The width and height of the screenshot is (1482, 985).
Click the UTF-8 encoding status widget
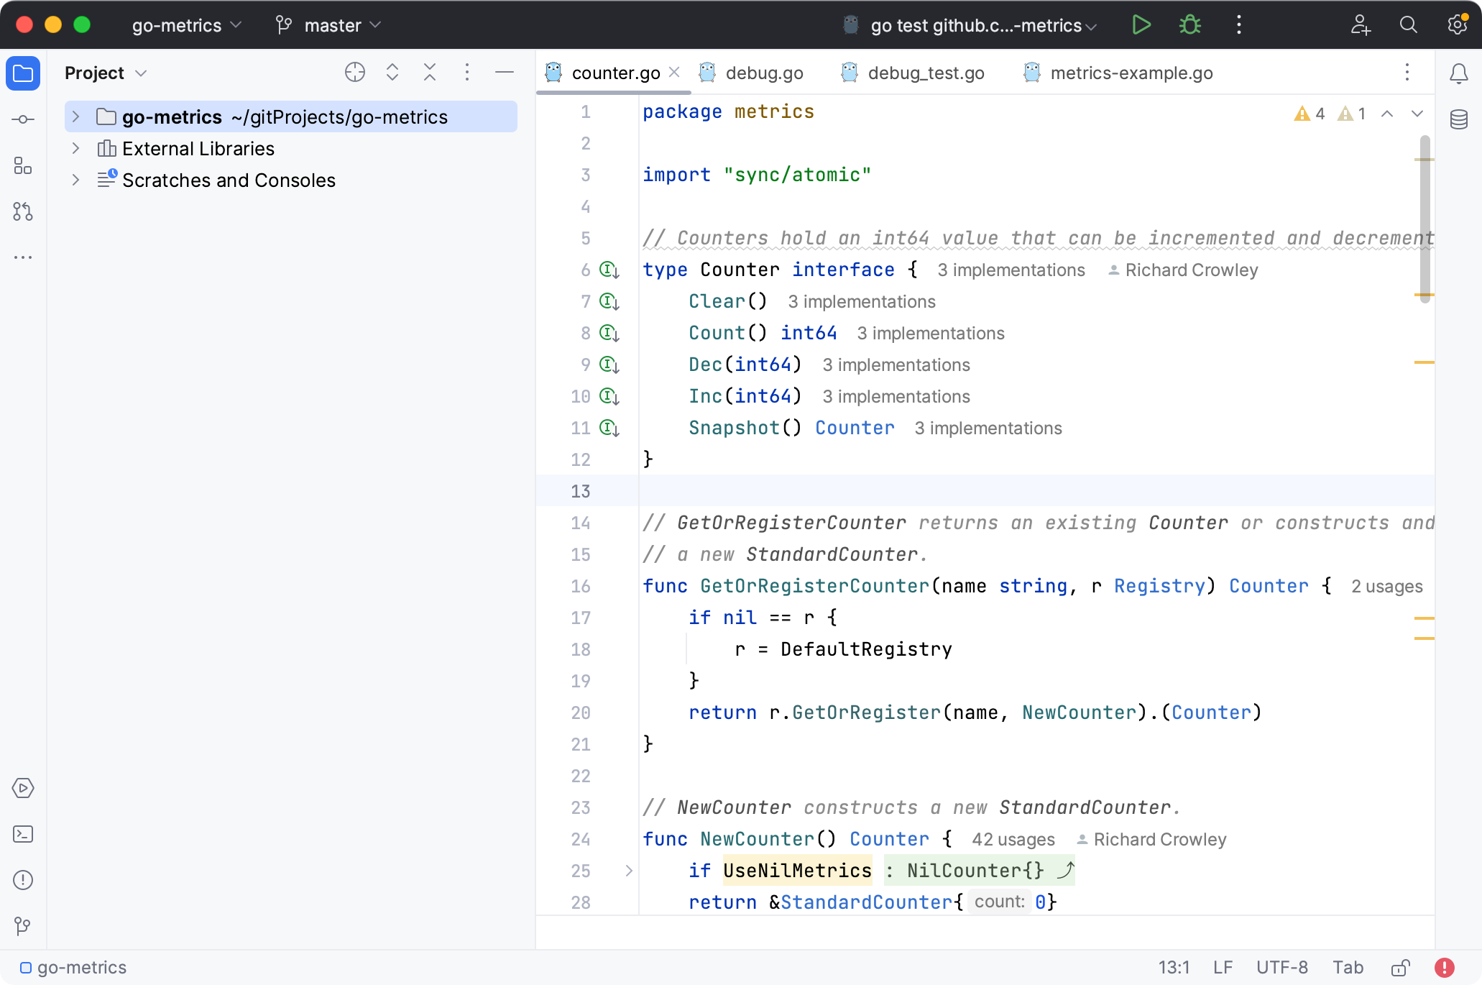pyautogui.click(x=1281, y=968)
